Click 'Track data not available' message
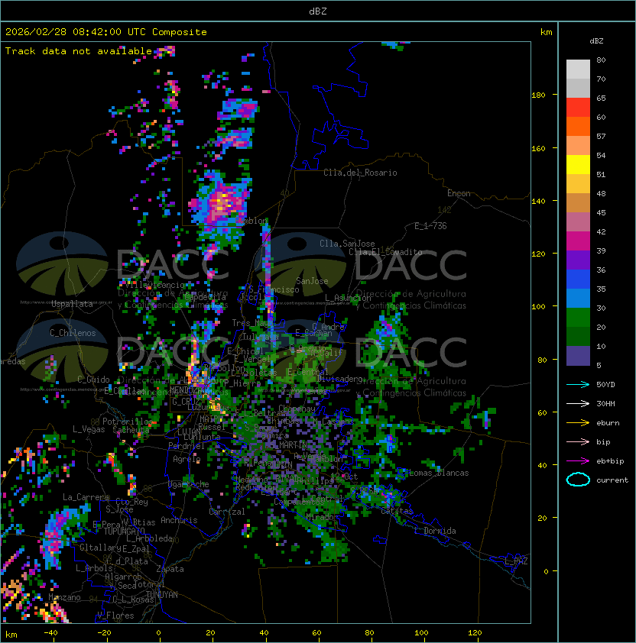The height and width of the screenshot is (643, 636). coord(79,51)
